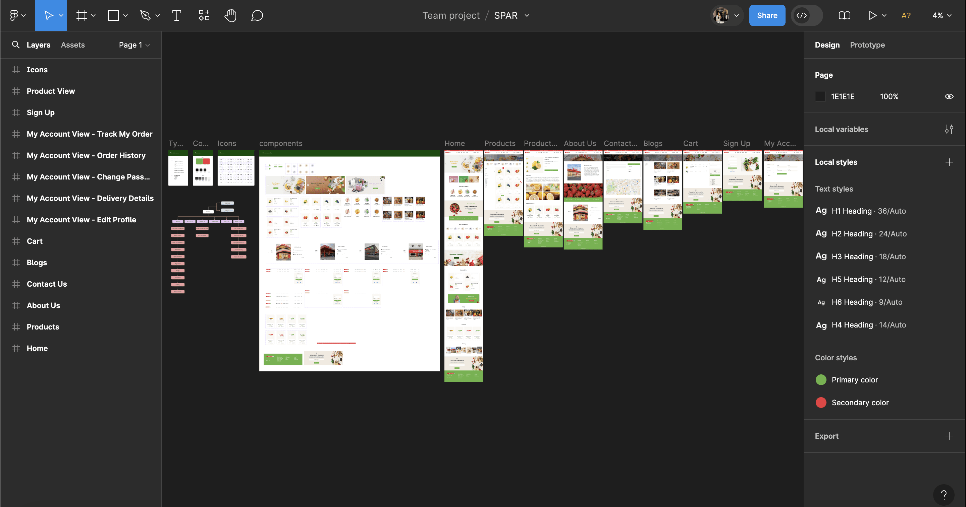Hide the page with the eye toggle
Screen dimensions: 966x507
point(949,96)
